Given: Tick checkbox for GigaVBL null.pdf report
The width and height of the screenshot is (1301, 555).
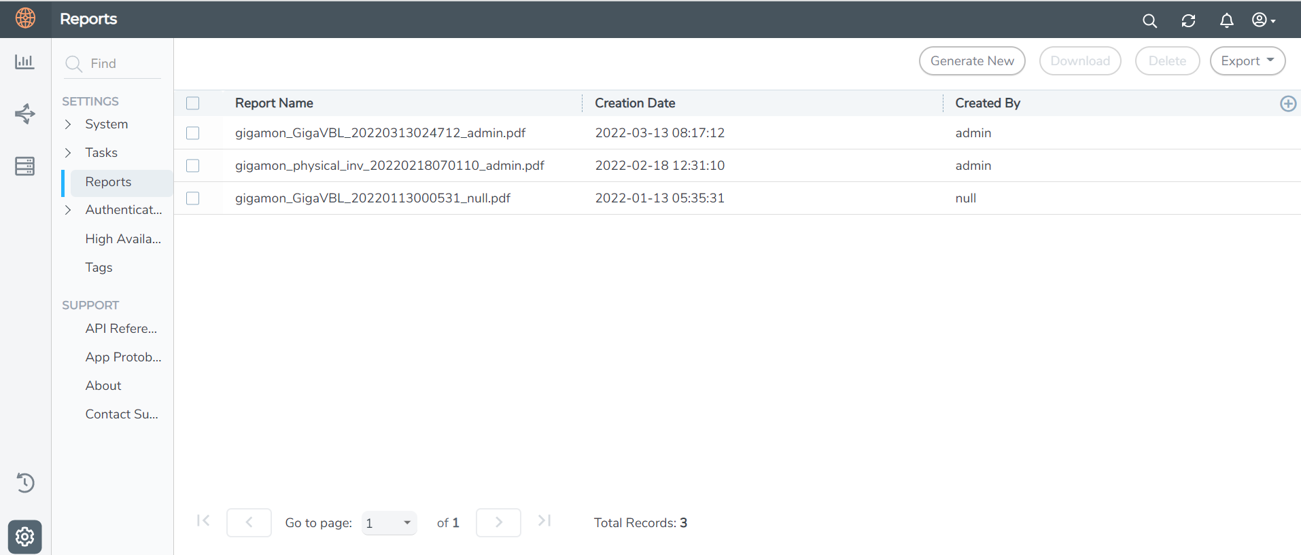Looking at the screenshot, I should [x=193, y=198].
